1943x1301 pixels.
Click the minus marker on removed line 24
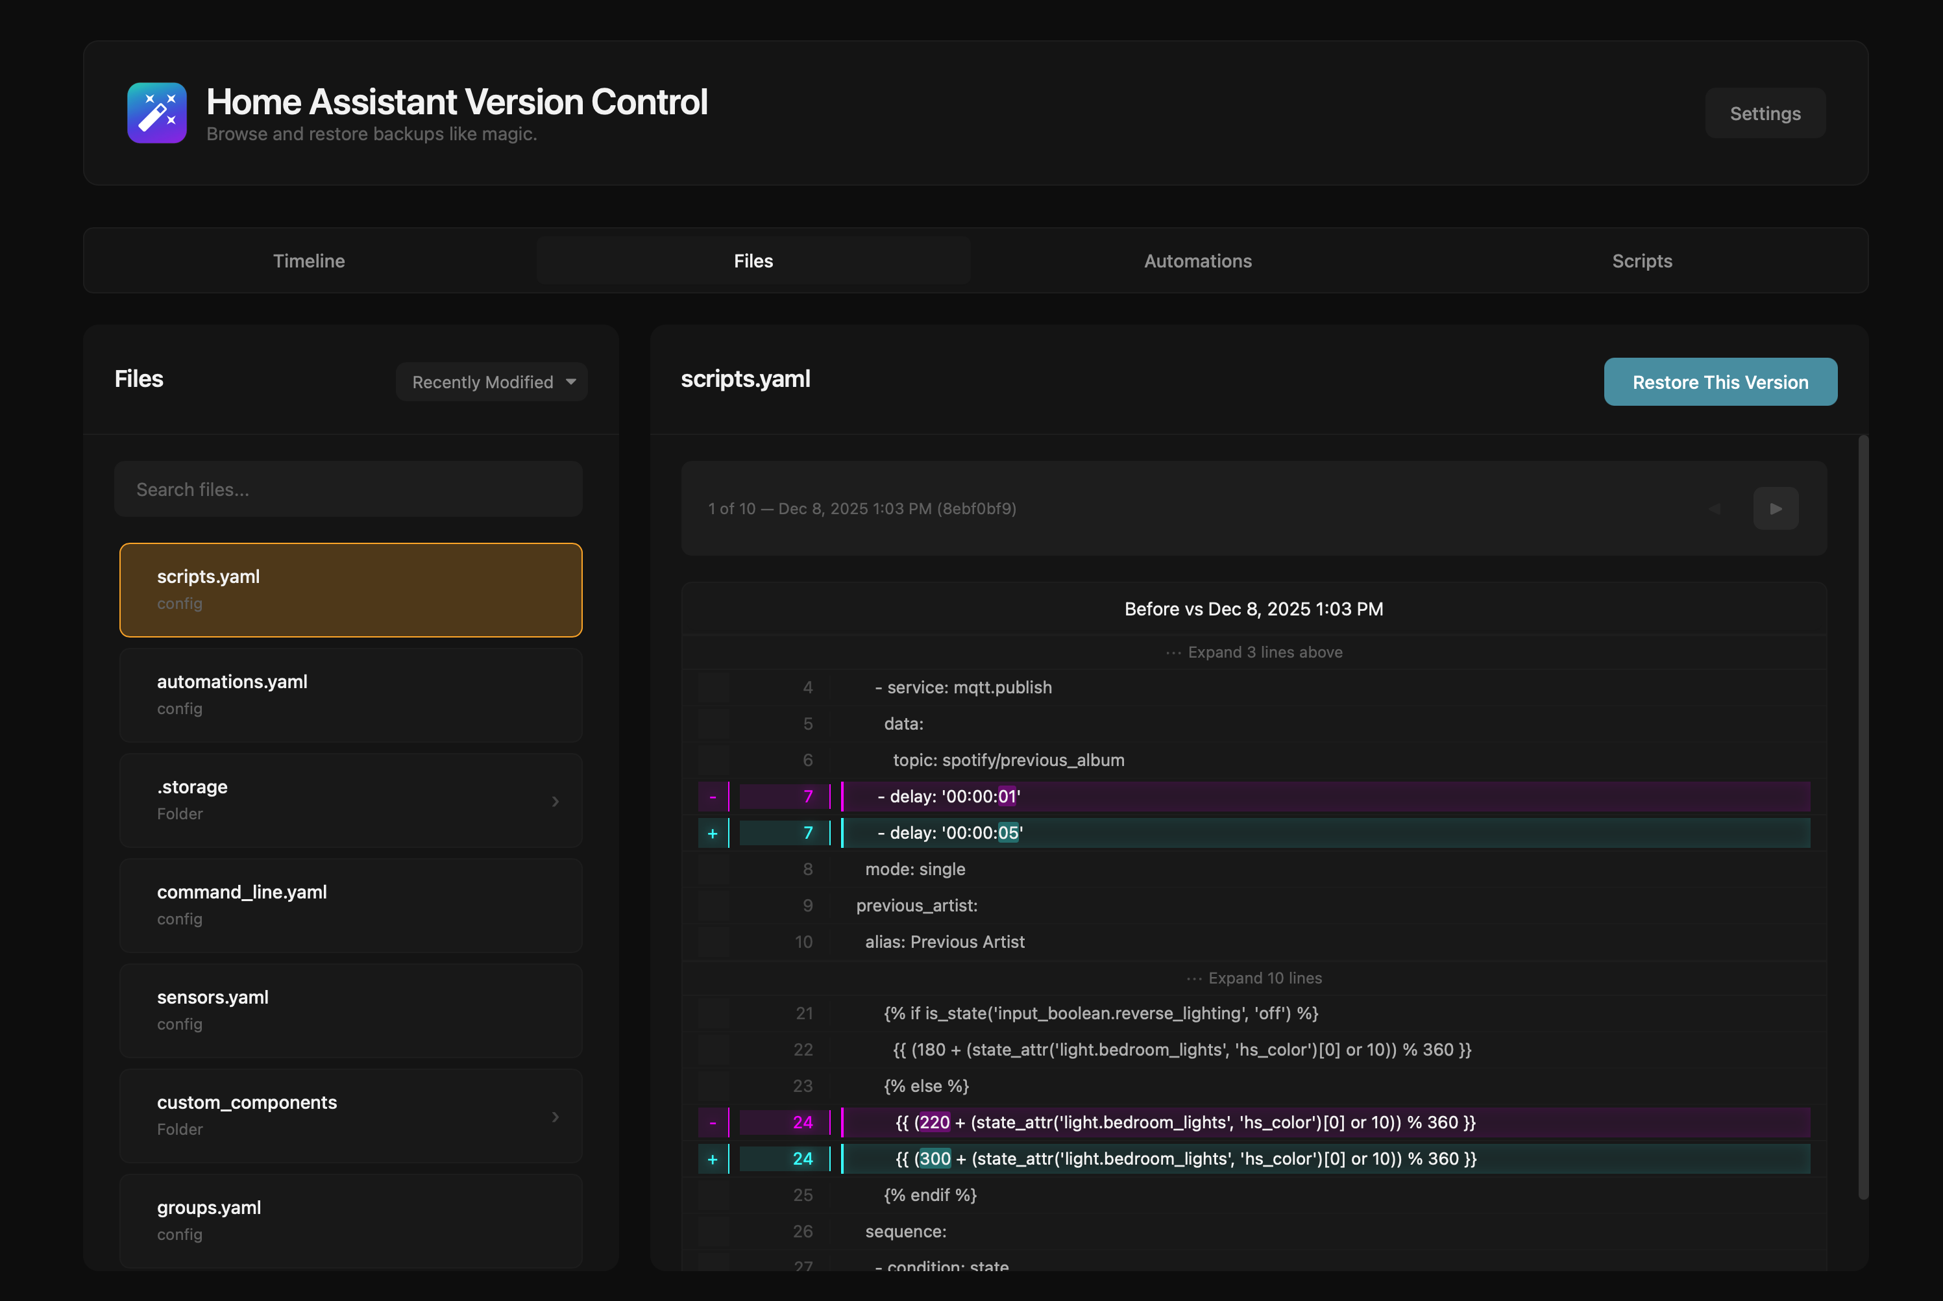click(x=713, y=1122)
